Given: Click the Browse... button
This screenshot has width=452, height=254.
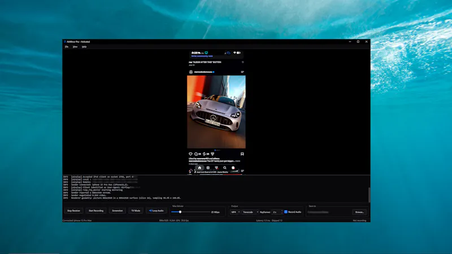Looking at the screenshot, I should (359, 212).
